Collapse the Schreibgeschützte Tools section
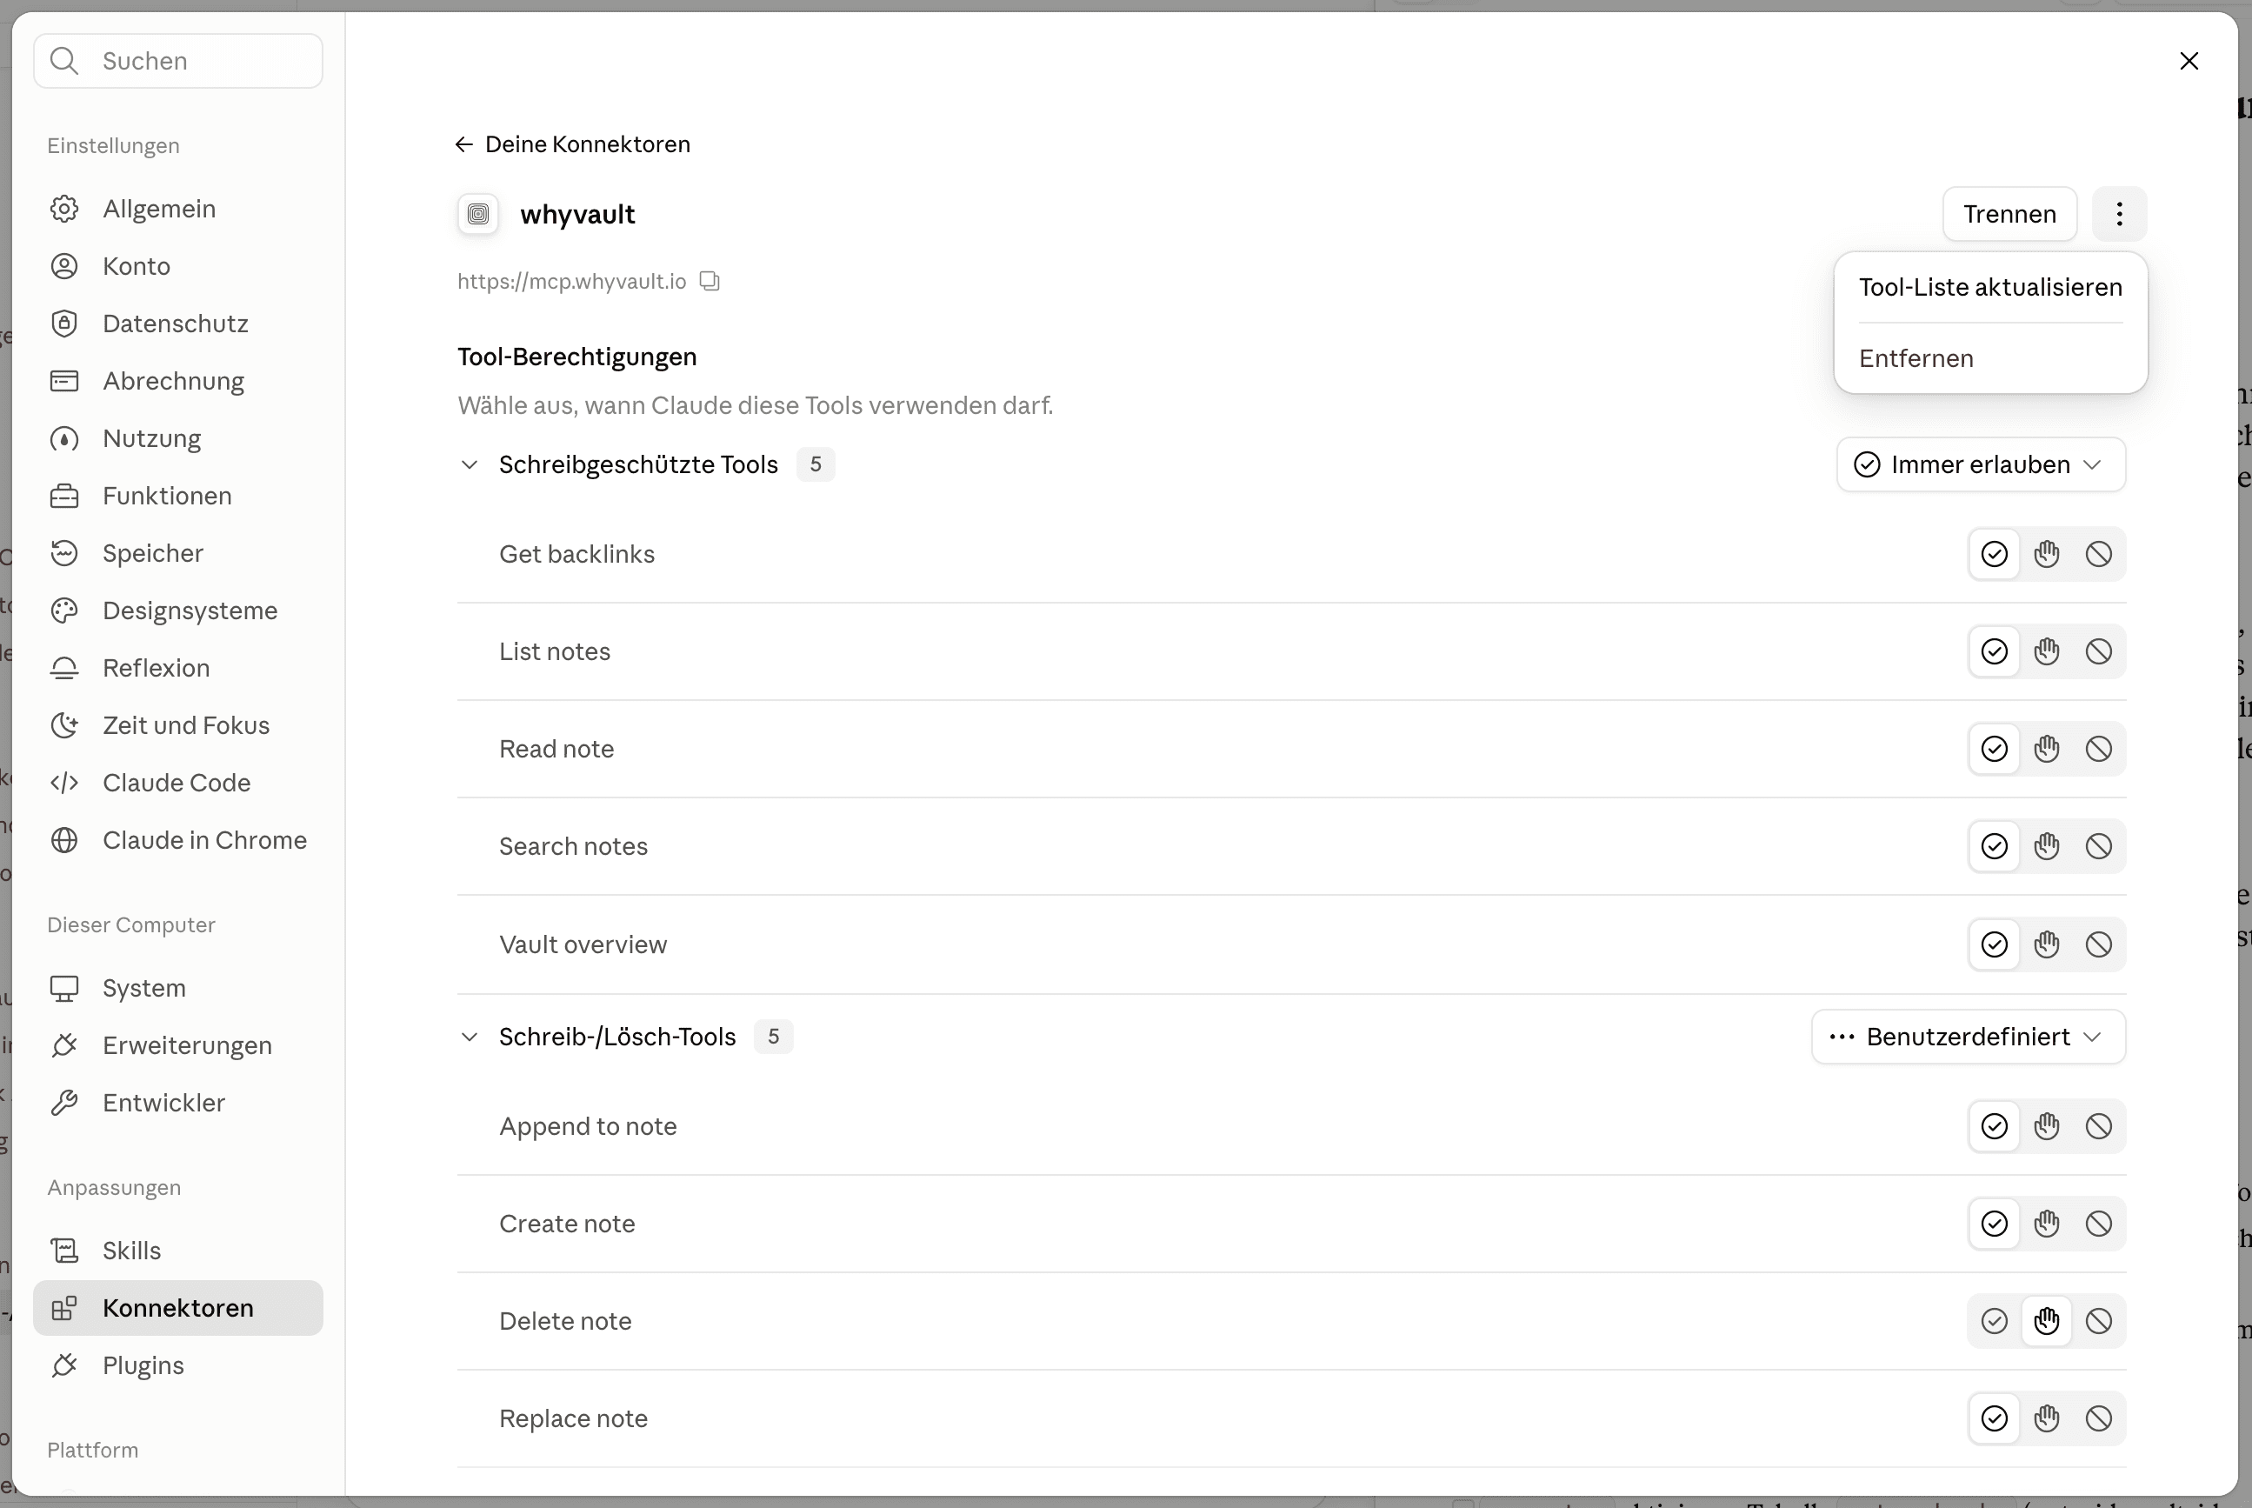 (x=470, y=464)
